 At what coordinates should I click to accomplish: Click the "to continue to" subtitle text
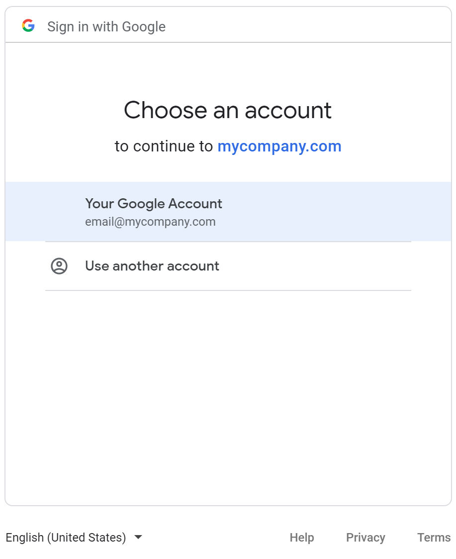[164, 146]
